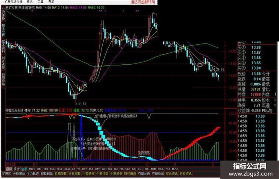Open the 综合资讯 tab

(x=172, y=174)
